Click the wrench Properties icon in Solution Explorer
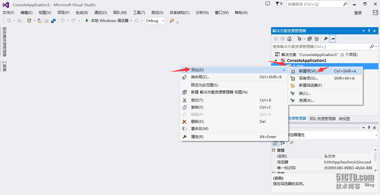The width and height of the screenshot is (380, 195). tap(326, 39)
